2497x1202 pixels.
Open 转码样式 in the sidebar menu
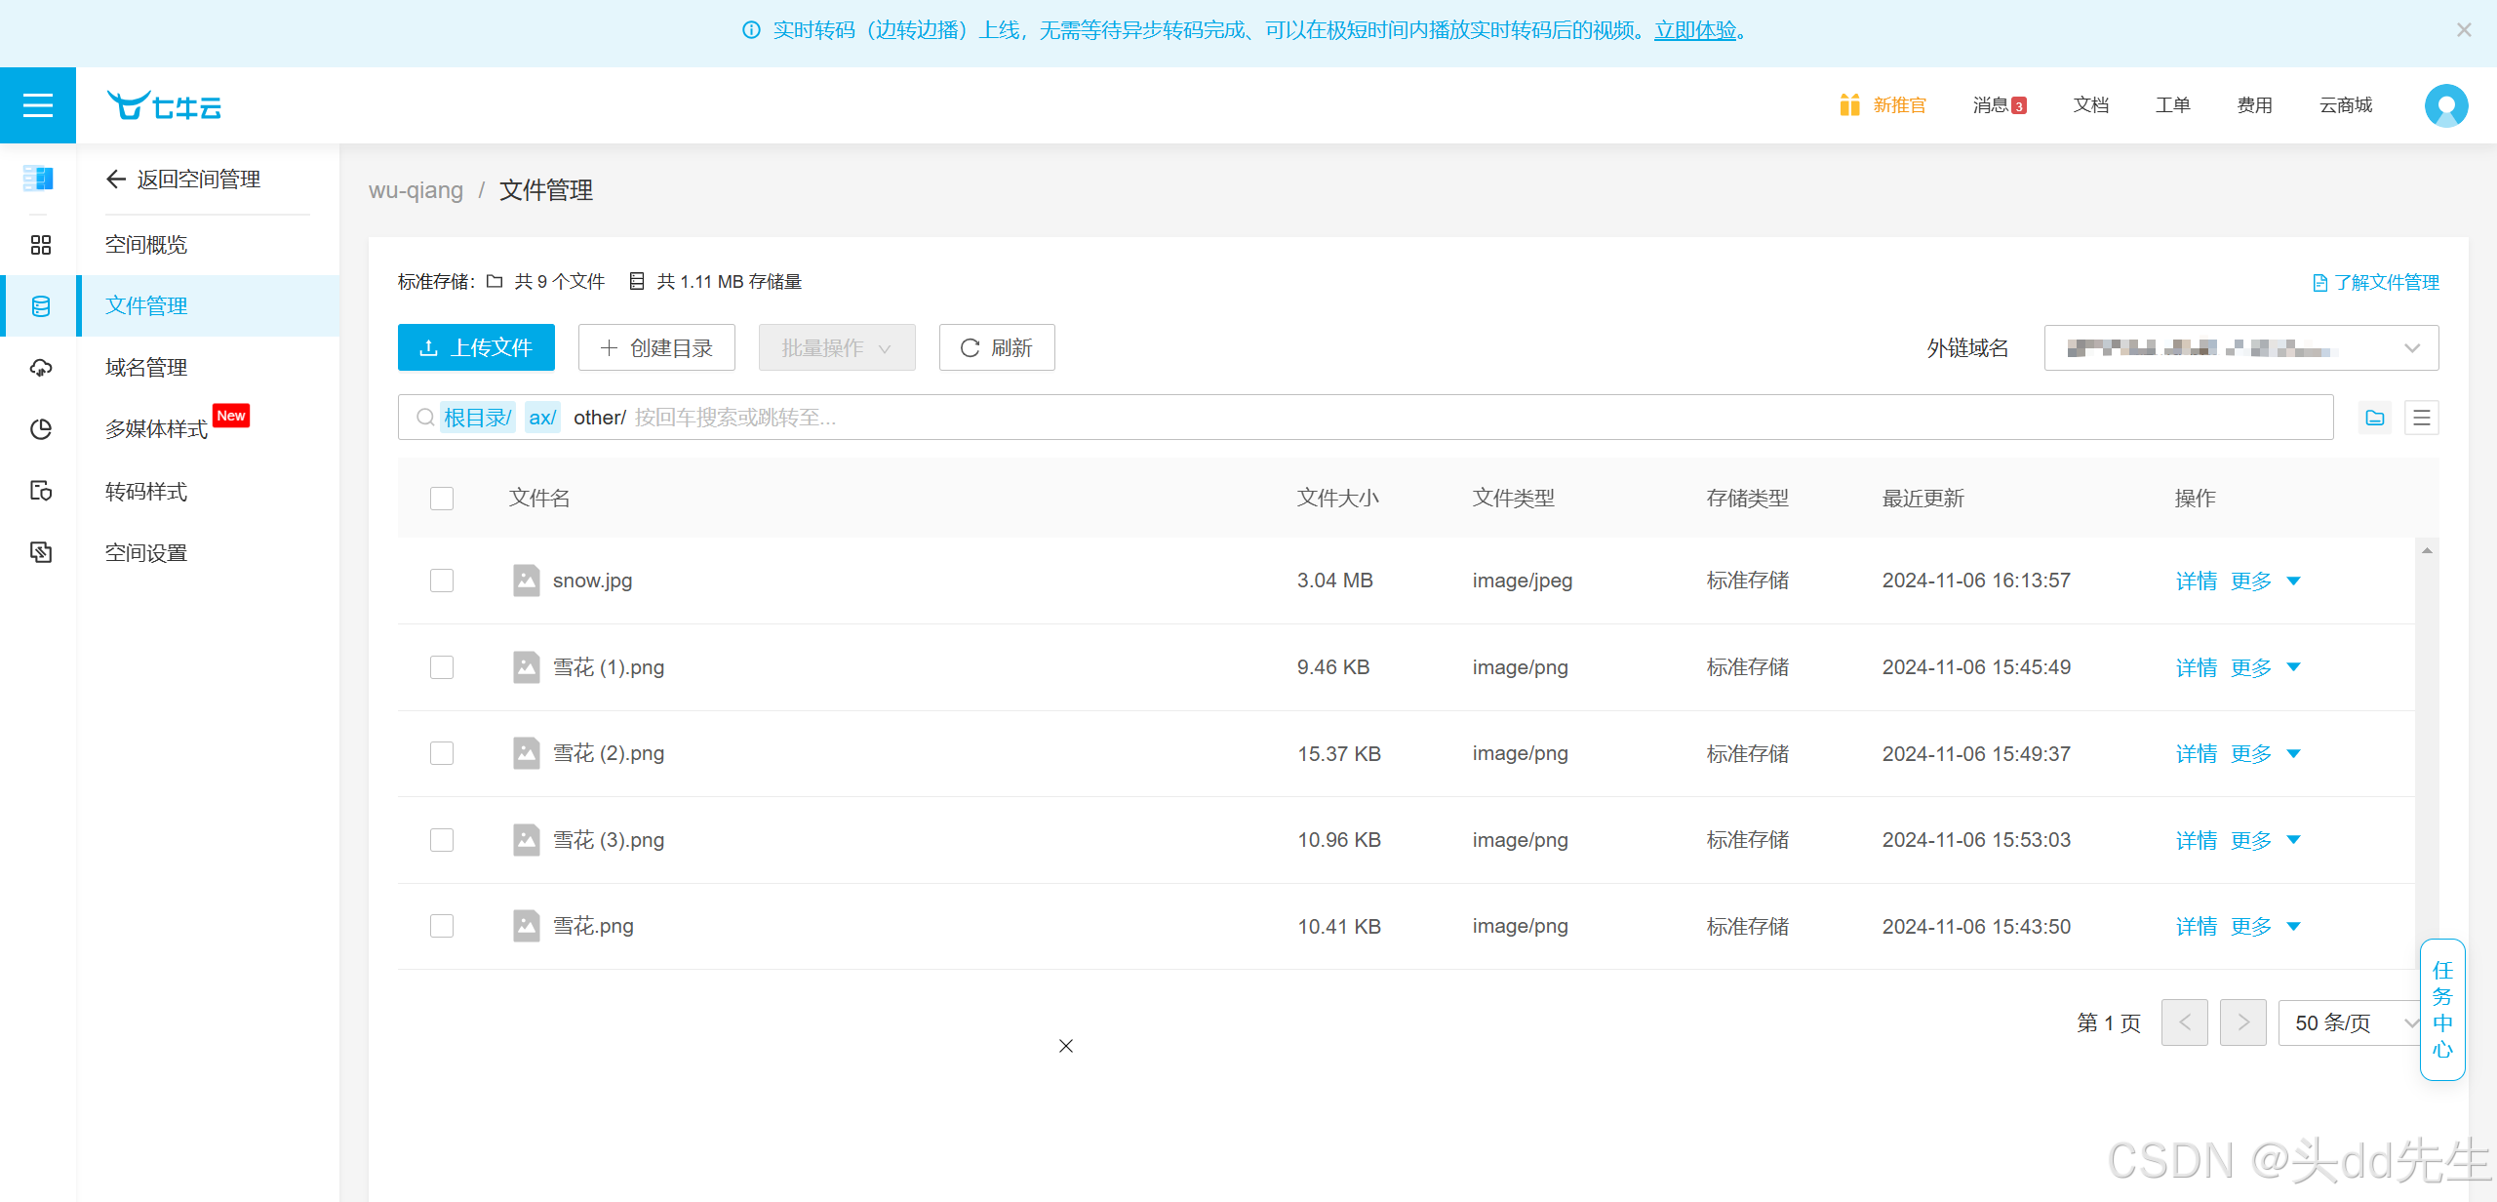146,492
